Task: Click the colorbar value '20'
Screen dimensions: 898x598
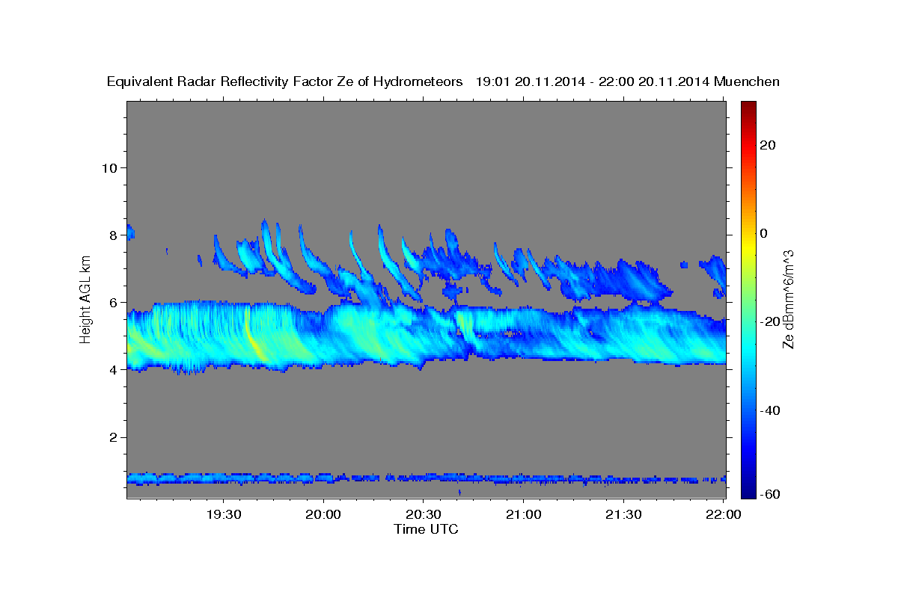Action: coord(768,145)
